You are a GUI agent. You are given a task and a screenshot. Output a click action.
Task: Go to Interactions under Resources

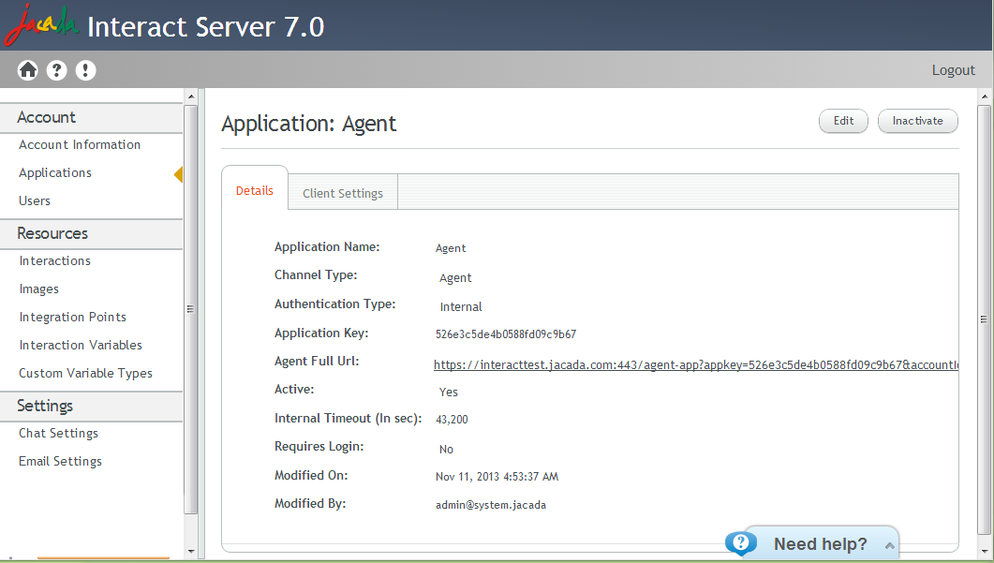pos(55,260)
